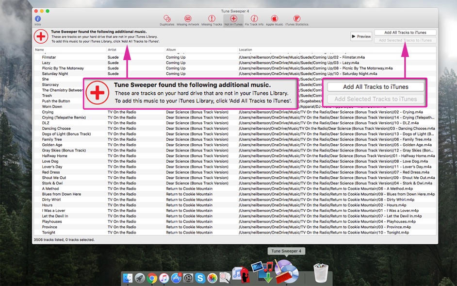Select the Lover's Day track
This screenshot has height=286, width=457.
tap(235, 167)
